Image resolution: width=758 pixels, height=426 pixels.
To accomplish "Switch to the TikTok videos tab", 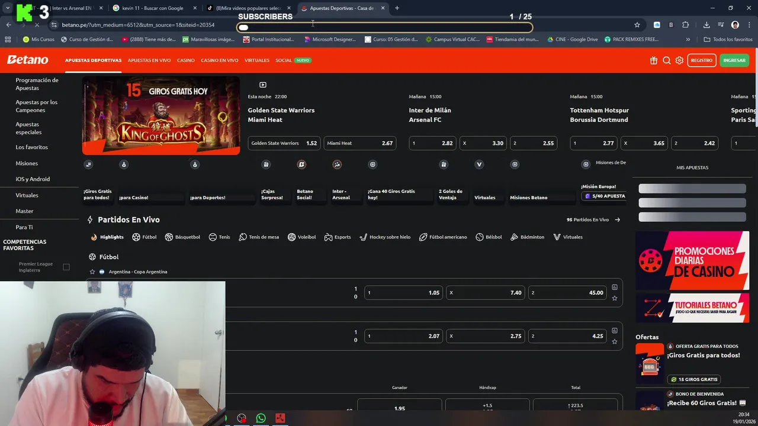I will coord(249,8).
